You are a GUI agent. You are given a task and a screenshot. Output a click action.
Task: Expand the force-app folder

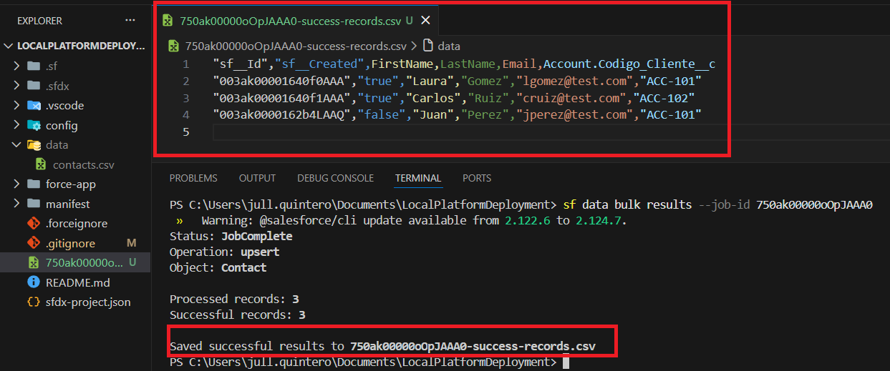16,184
